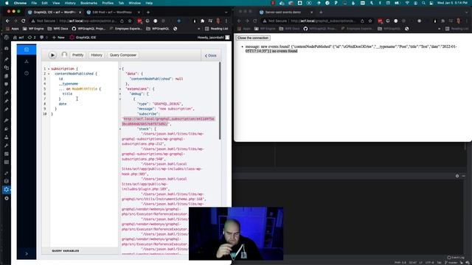Open the Plugins icon in the WordPress sidebar

pyautogui.click(x=7, y=129)
